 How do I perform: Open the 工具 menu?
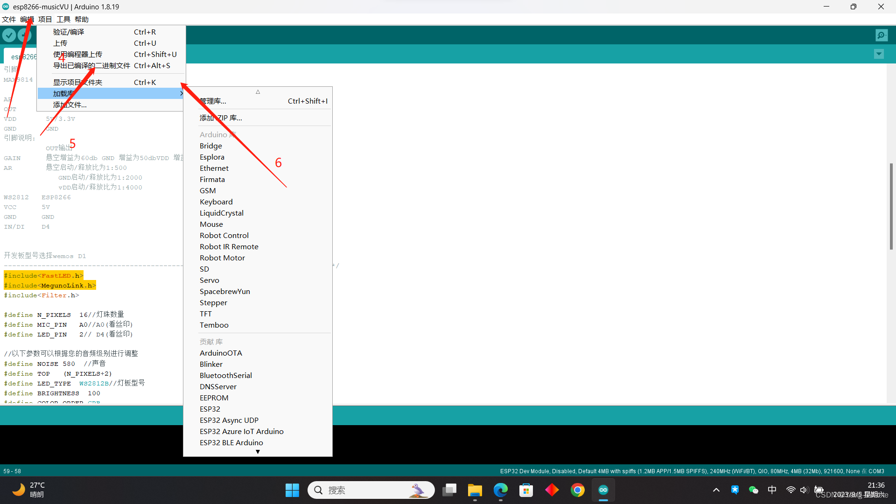pyautogui.click(x=63, y=19)
